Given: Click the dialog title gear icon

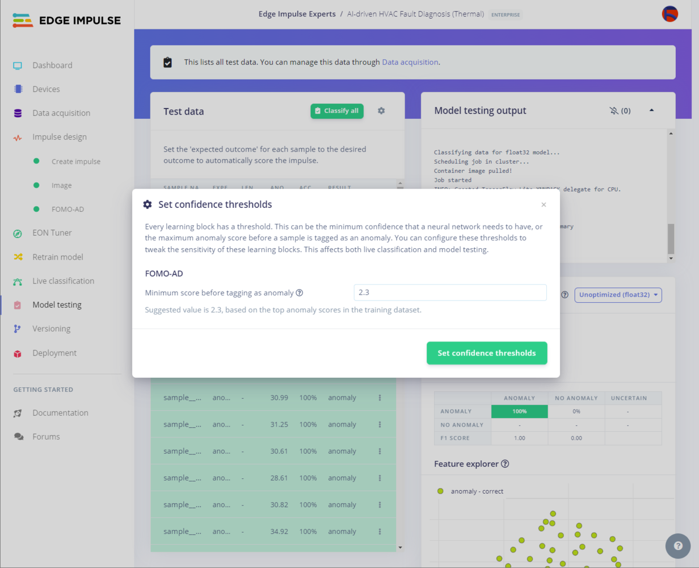Looking at the screenshot, I should coord(148,204).
